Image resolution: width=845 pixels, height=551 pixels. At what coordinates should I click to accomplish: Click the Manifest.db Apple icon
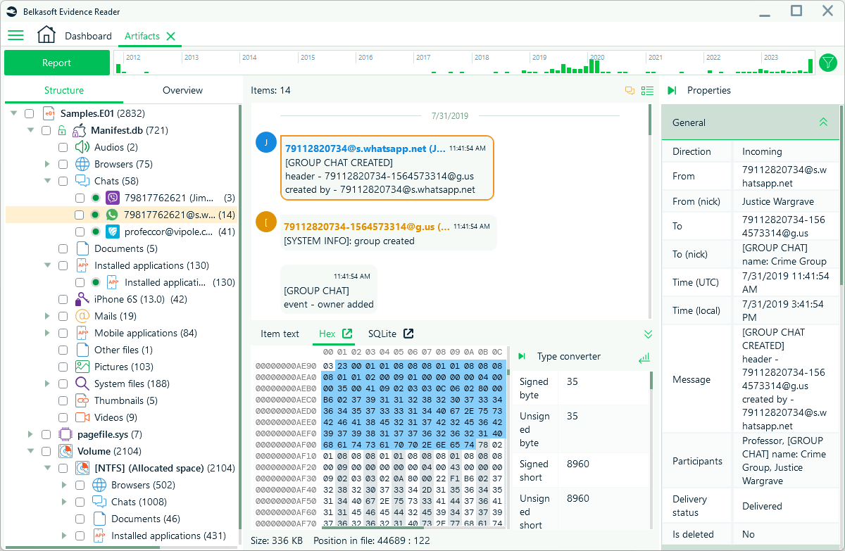(x=79, y=129)
